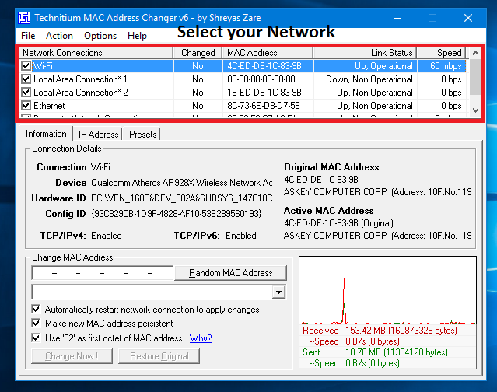Click the Link Status column header
Image resolution: width=497 pixels, height=392 pixels.
point(365,53)
